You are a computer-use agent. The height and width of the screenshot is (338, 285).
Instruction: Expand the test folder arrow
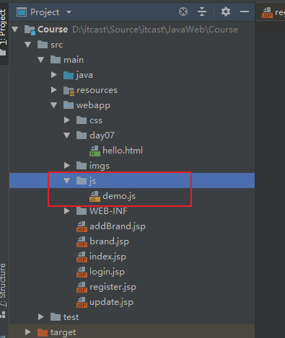click(41, 317)
